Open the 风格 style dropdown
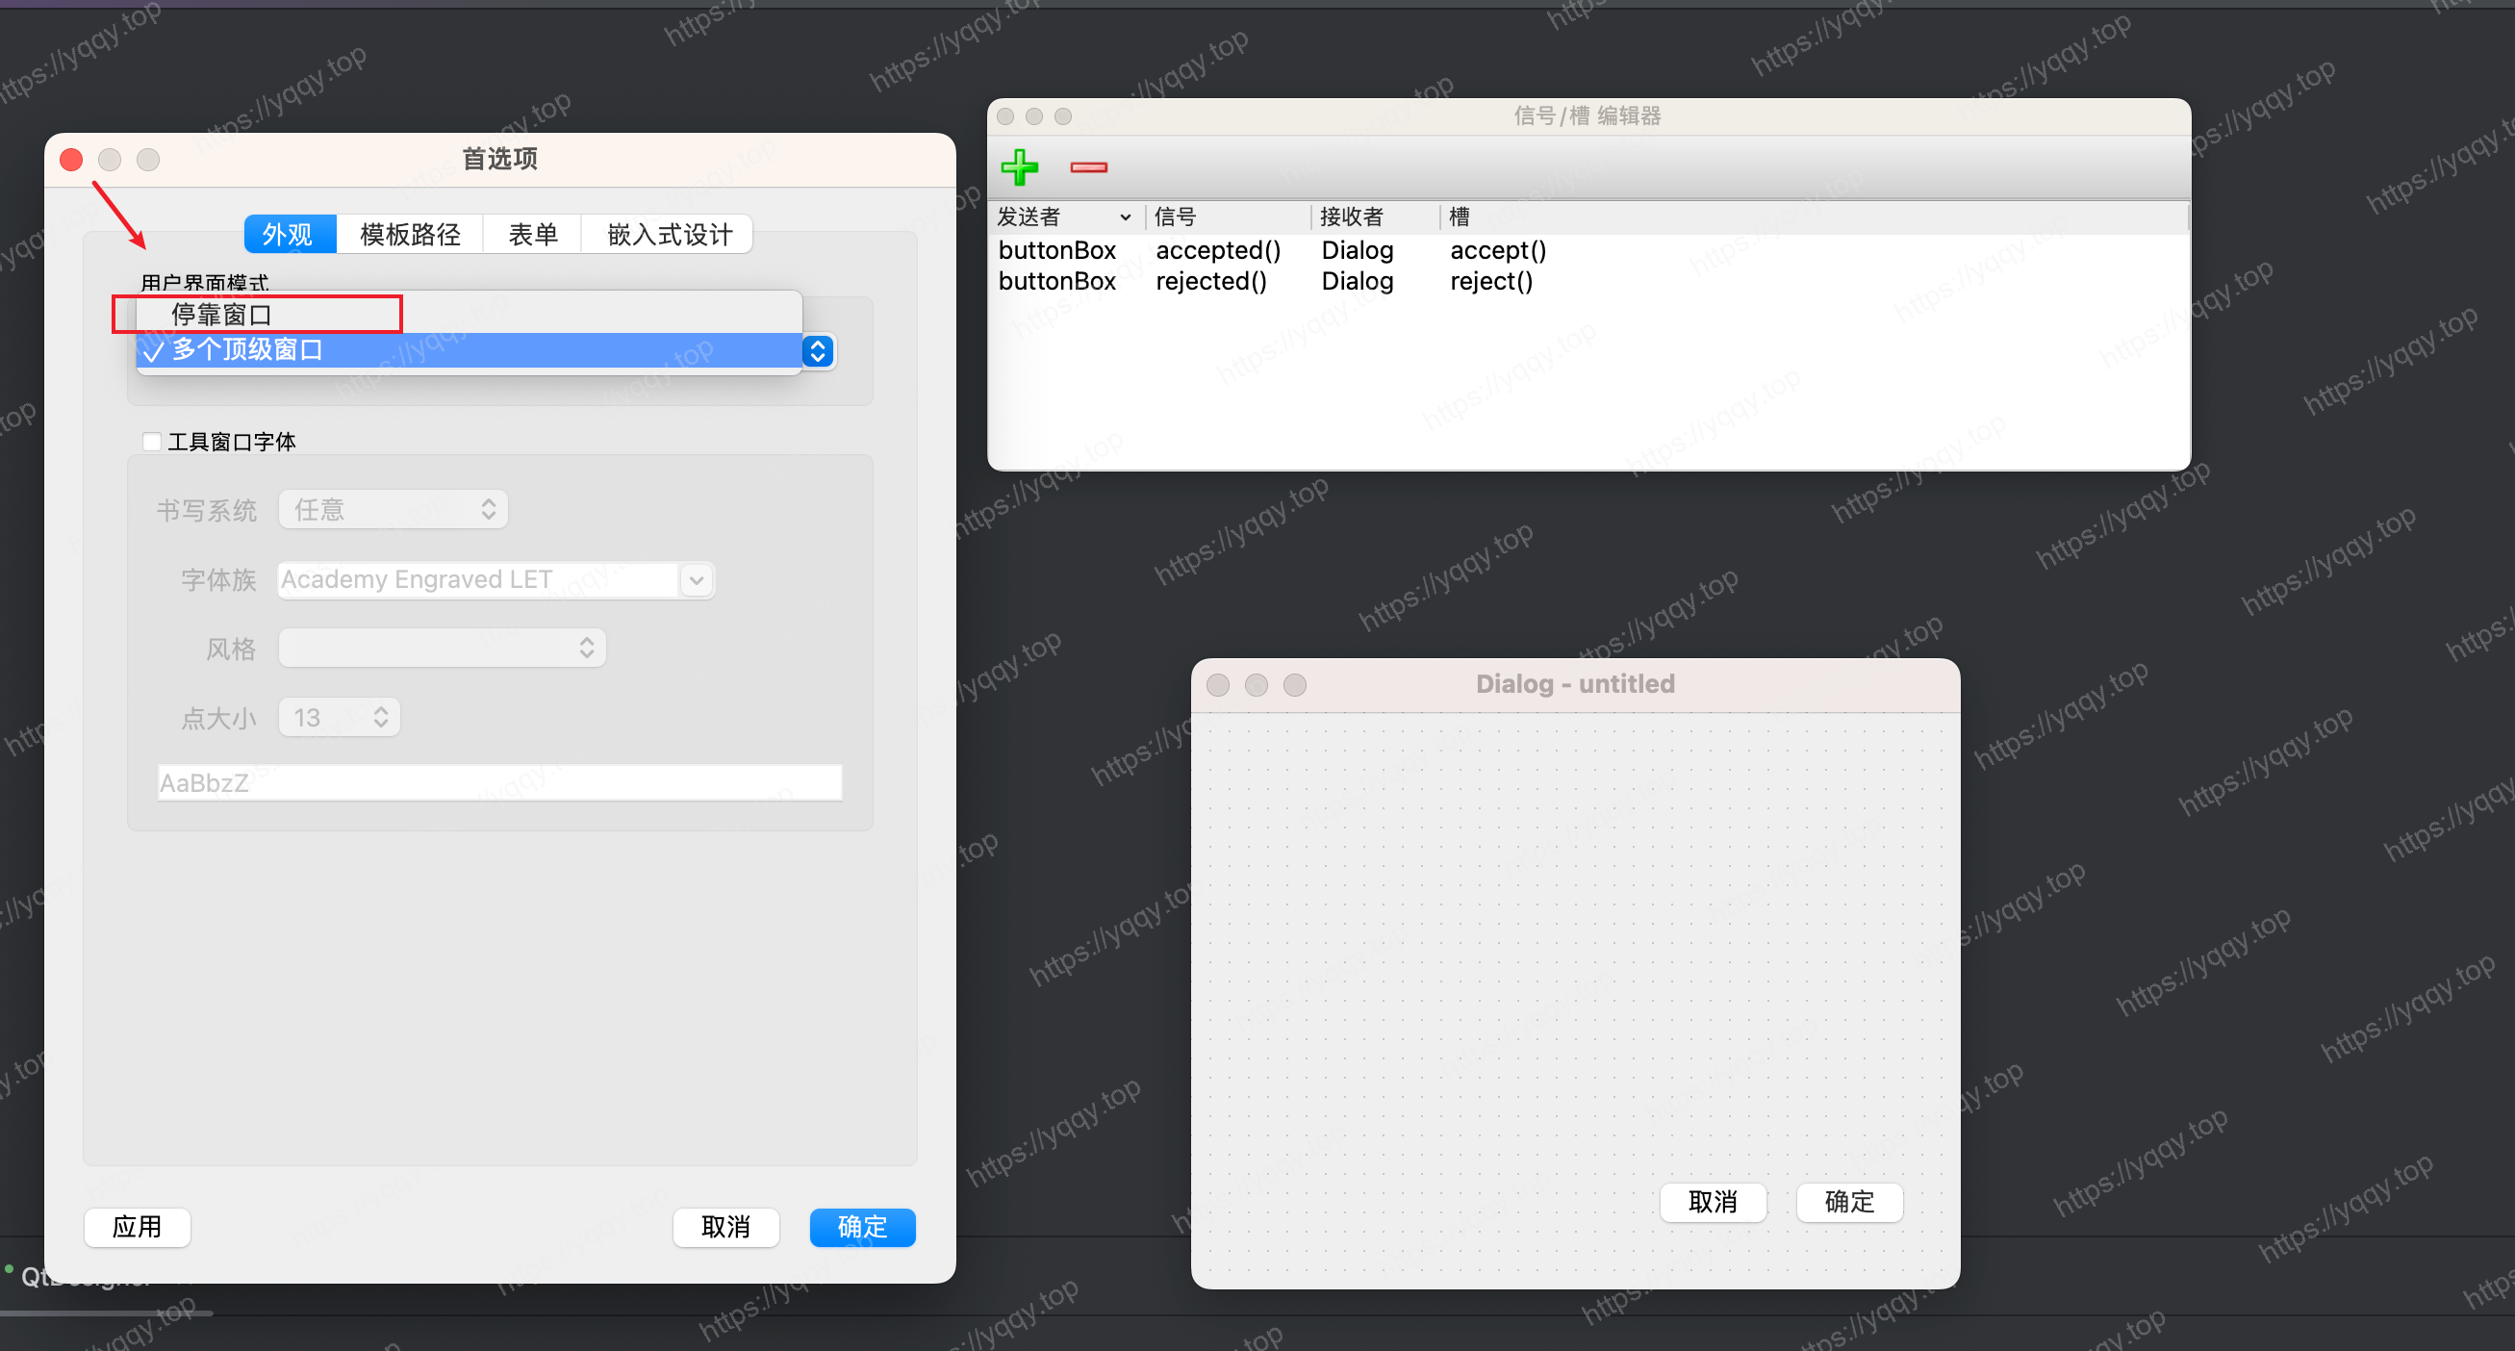 [x=442, y=649]
